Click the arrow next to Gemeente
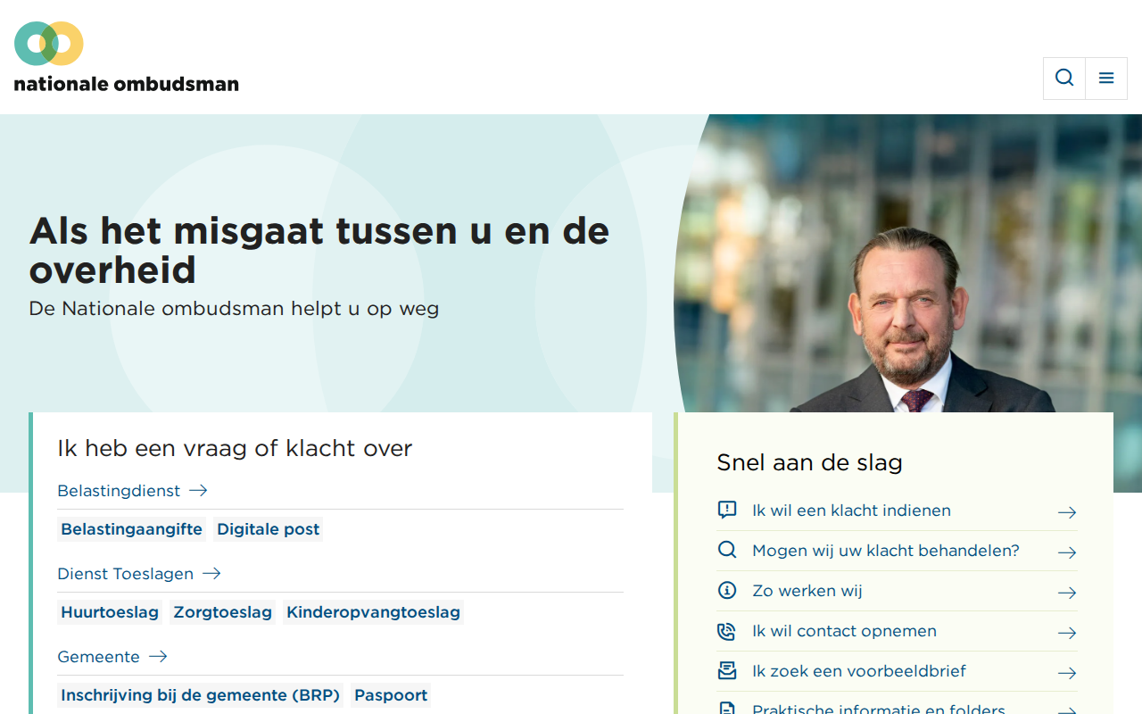Image resolution: width=1142 pixels, height=714 pixels. coord(158,657)
